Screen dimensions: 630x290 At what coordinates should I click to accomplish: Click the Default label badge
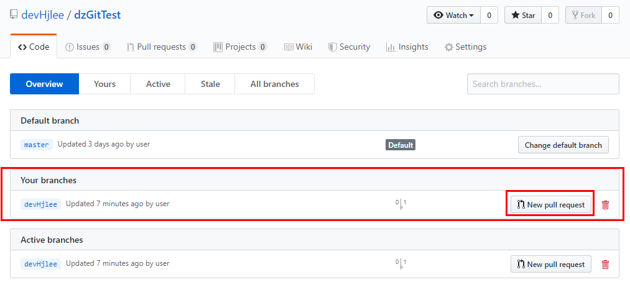400,145
